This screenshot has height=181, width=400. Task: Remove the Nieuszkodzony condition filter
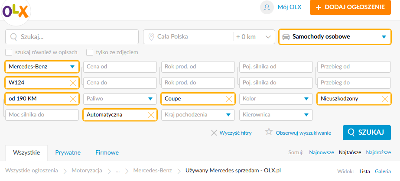385,99
